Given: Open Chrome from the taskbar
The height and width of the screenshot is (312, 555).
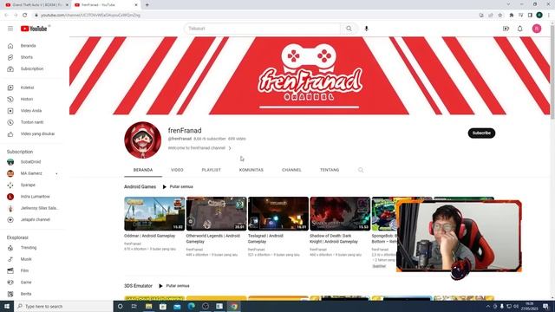Looking at the screenshot, I should pyautogui.click(x=233, y=306).
